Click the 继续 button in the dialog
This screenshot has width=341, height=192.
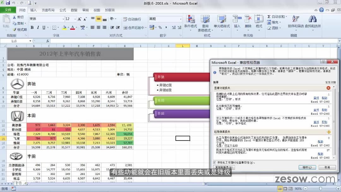tap(307, 167)
